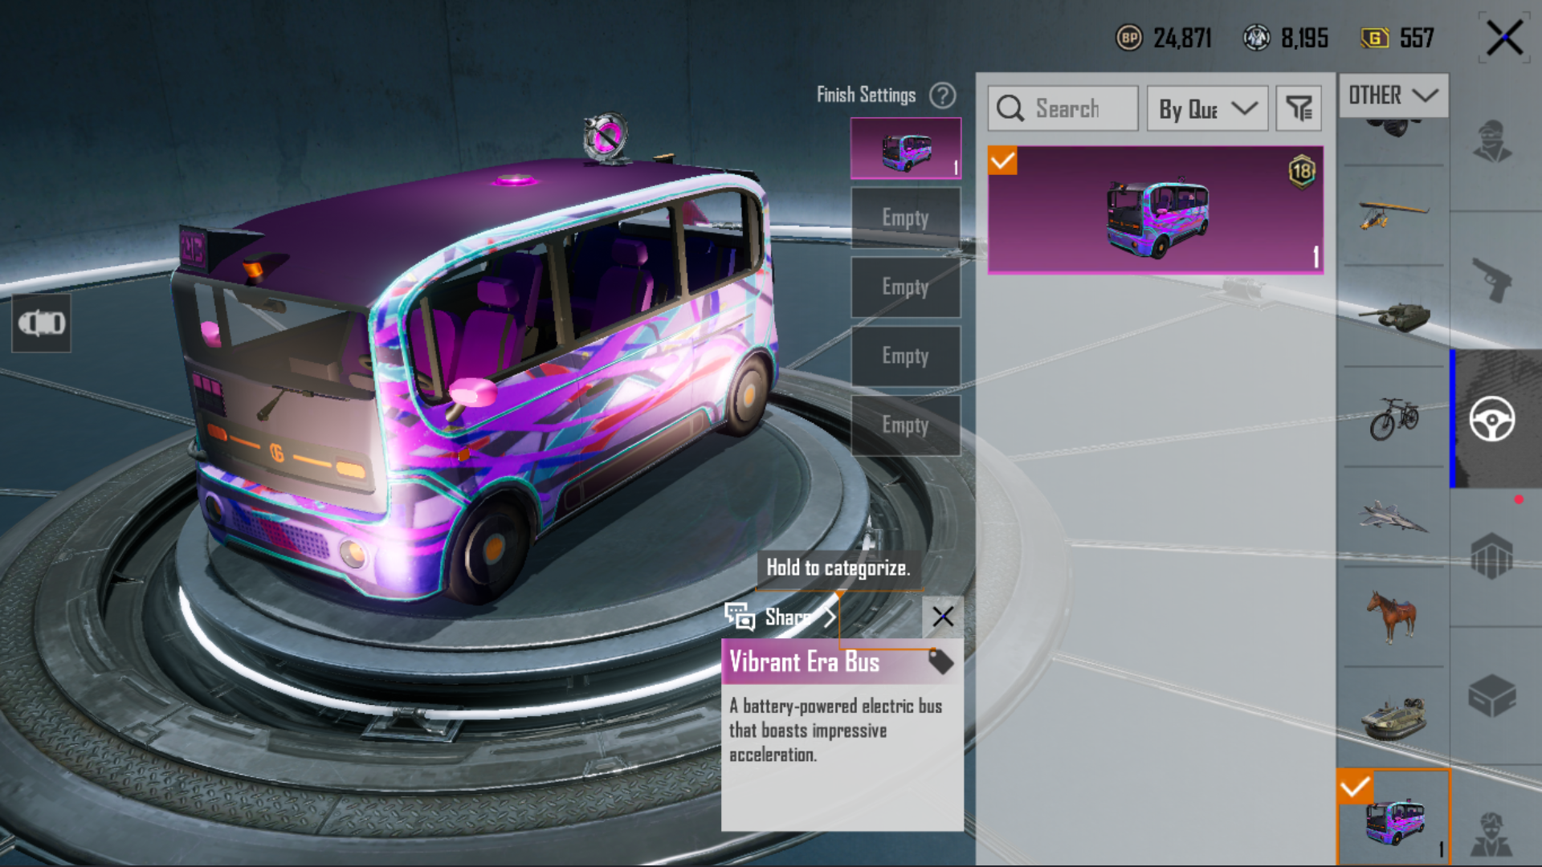Select the first finish slot with the bus
This screenshot has width=1542, height=867.
(x=906, y=149)
